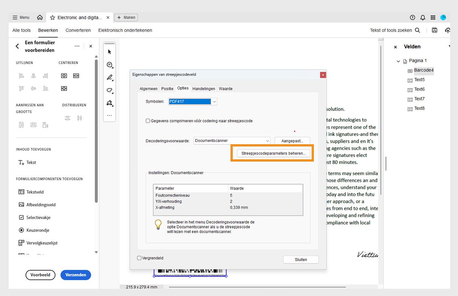Insert a new Tekstveld form field
This screenshot has width=458, height=296.
pos(37,192)
